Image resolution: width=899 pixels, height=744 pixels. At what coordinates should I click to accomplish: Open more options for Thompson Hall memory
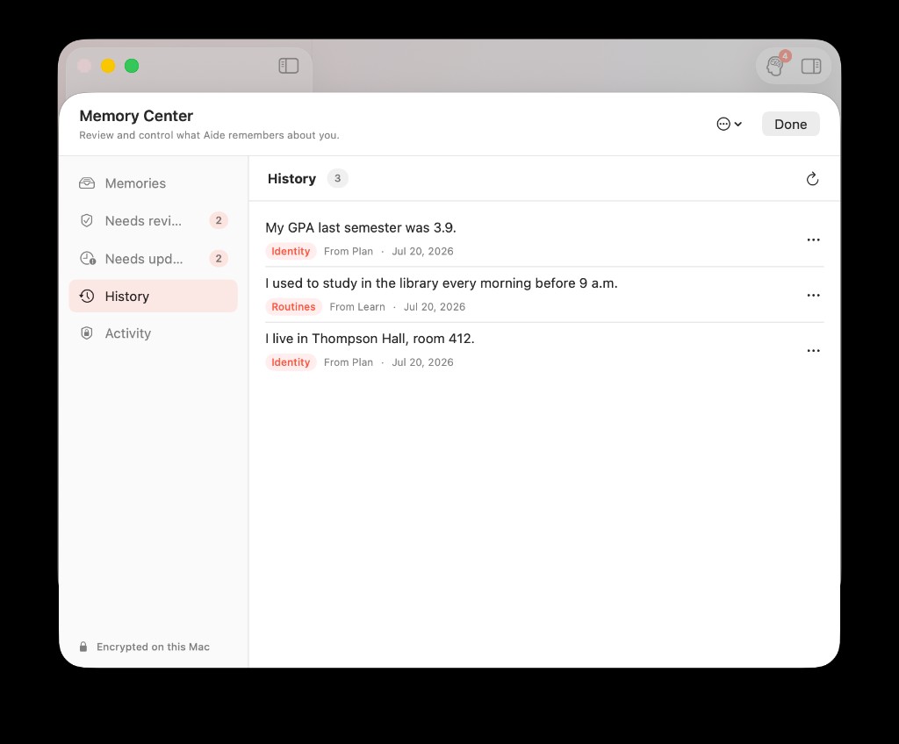pyautogui.click(x=813, y=351)
